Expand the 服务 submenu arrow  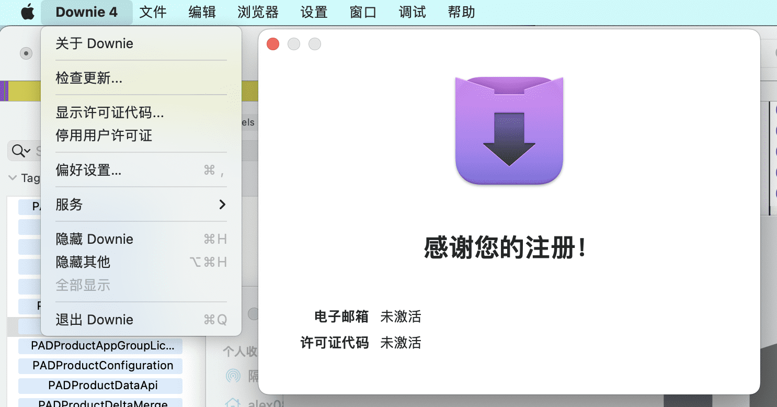click(223, 205)
